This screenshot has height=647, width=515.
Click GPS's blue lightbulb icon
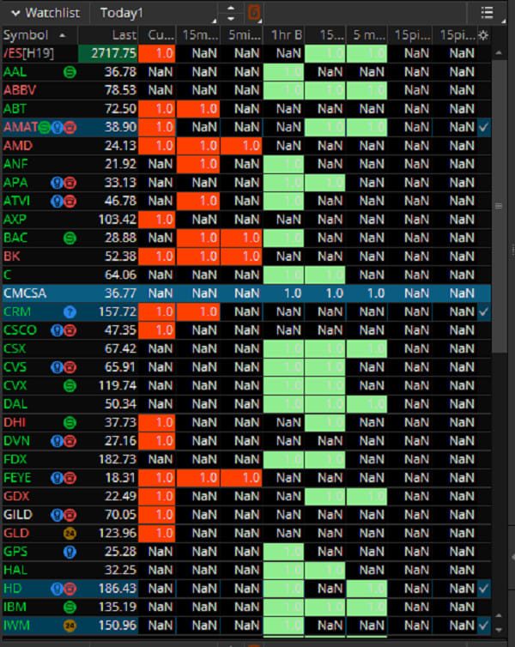(x=70, y=552)
